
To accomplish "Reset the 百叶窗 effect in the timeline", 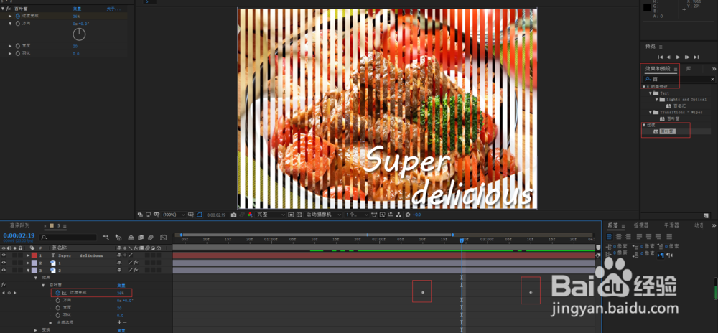I will tap(121, 285).
